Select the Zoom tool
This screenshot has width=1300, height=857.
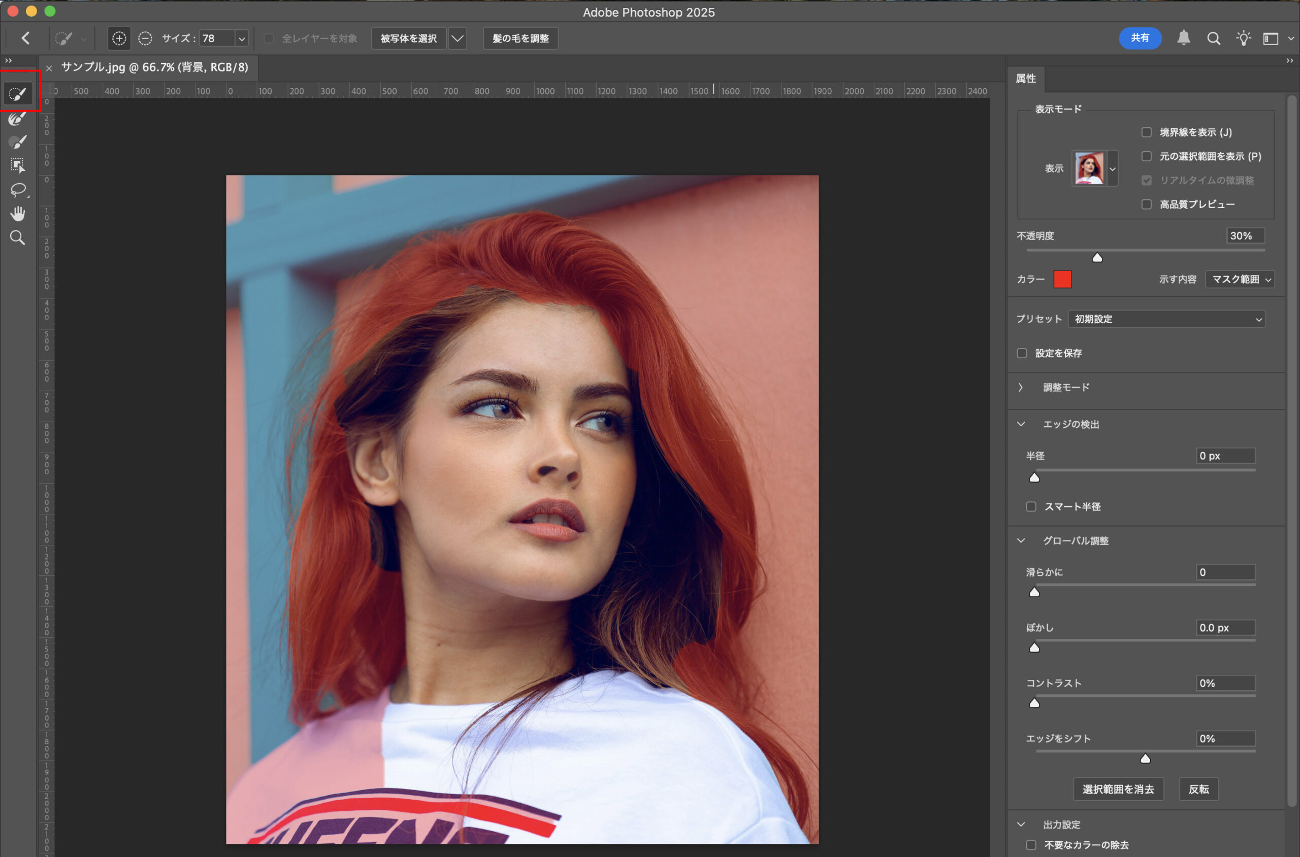click(18, 238)
